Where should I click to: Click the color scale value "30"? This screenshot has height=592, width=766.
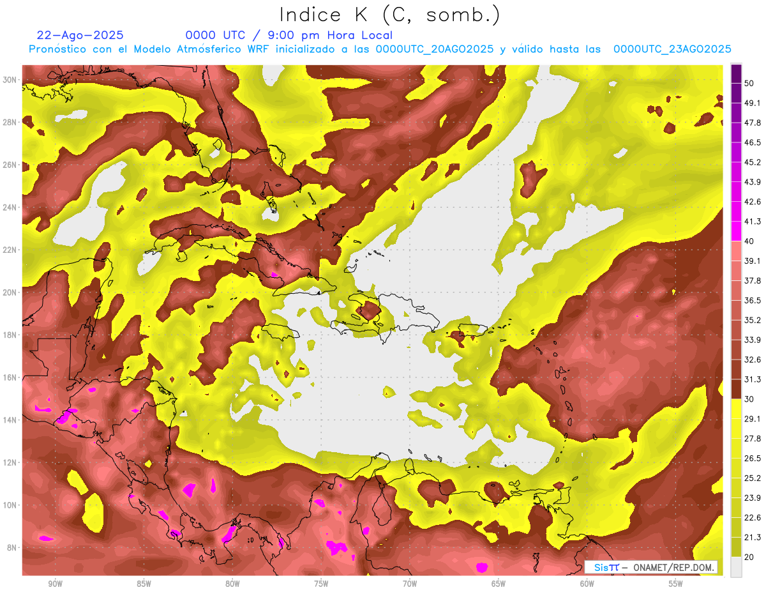(x=750, y=399)
